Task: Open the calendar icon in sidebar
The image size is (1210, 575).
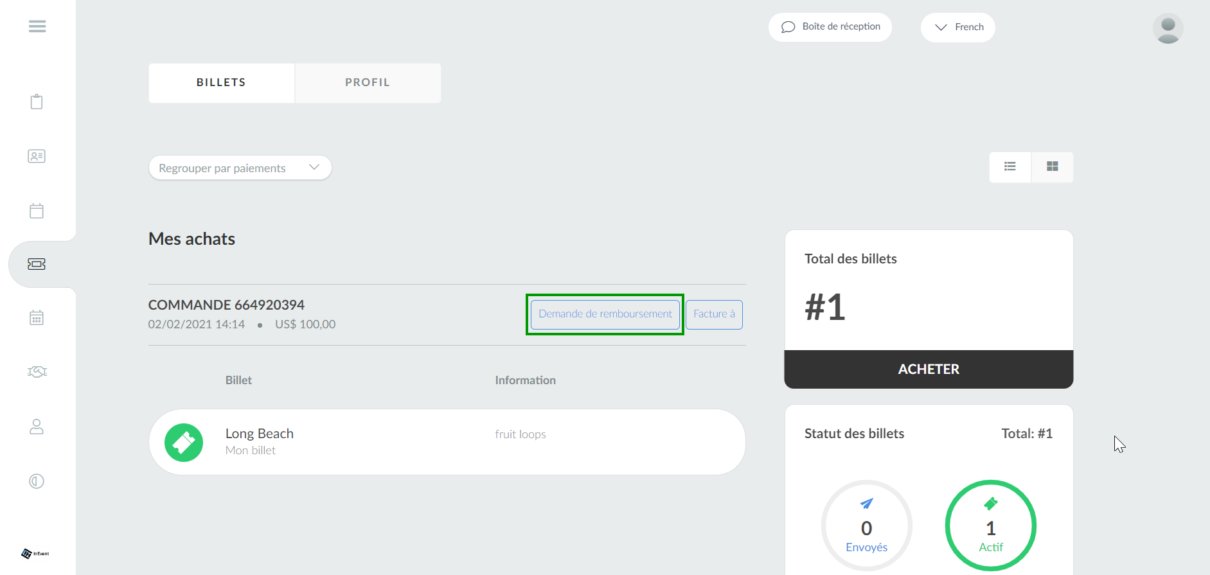Action: [37, 211]
